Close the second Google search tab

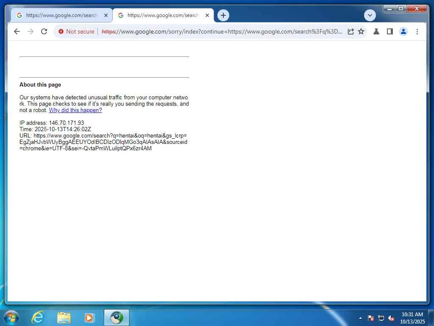(207, 16)
